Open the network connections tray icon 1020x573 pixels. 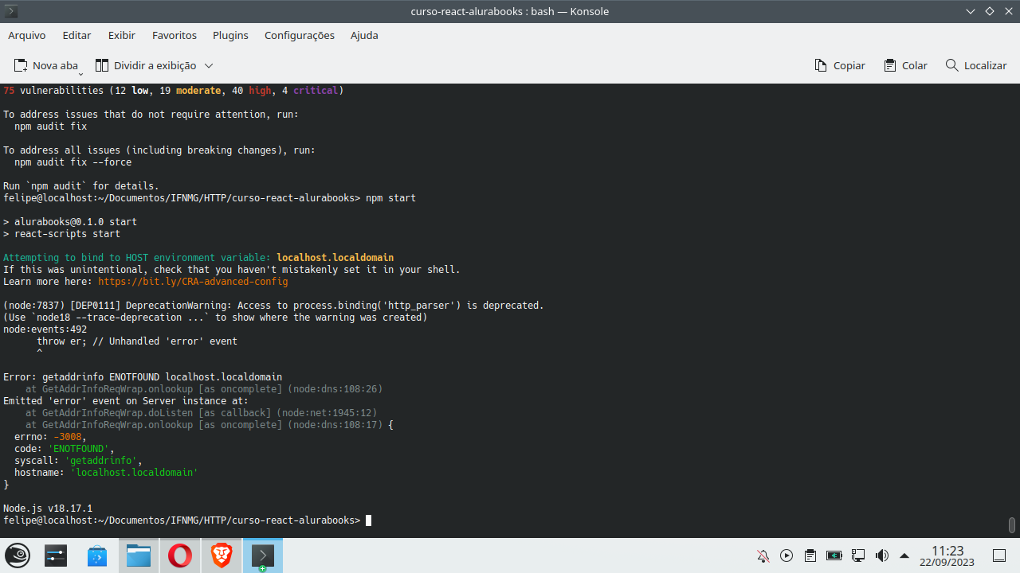point(858,555)
